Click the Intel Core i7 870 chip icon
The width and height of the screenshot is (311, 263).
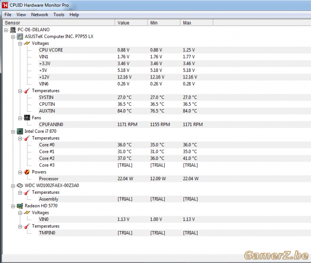coord(20,131)
